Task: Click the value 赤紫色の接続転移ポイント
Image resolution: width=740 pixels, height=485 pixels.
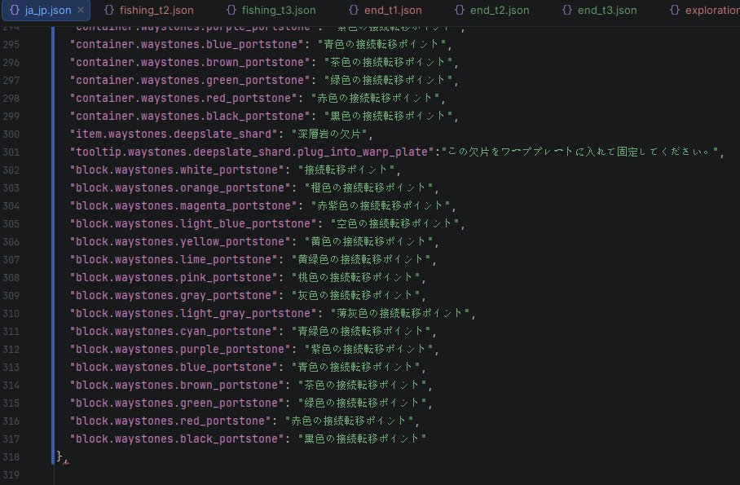Action: click(x=380, y=206)
